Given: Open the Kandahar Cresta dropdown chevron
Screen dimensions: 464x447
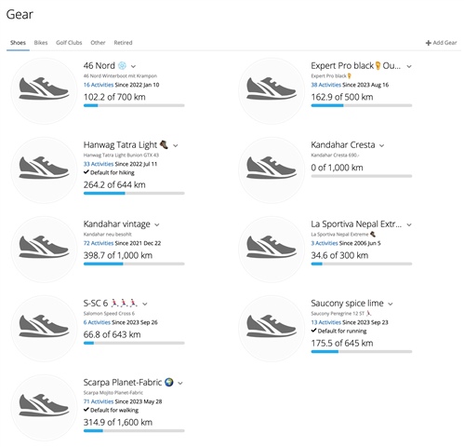Looking at the screenshot, I should click(381, 145).
